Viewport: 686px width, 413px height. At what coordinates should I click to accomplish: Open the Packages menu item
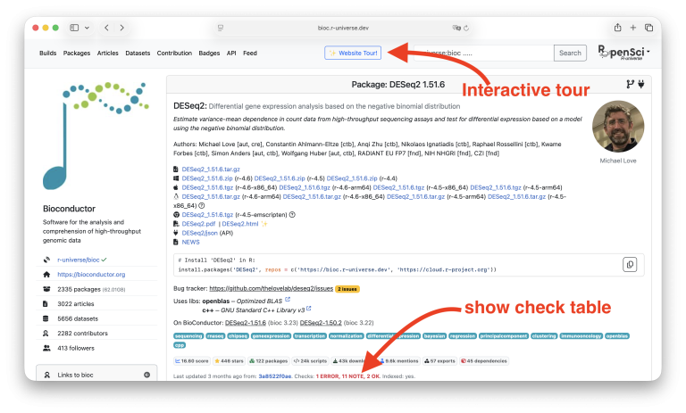point(77,54)
